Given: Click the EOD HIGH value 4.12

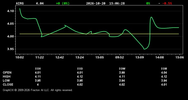Looking at the screenshot, I should tap(80, 76).
